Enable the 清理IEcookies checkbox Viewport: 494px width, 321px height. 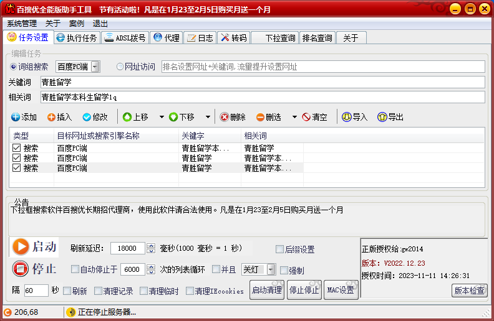coord(190,291)
